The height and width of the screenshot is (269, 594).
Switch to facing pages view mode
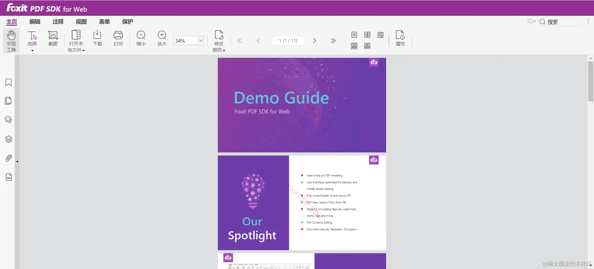(367, 35)
